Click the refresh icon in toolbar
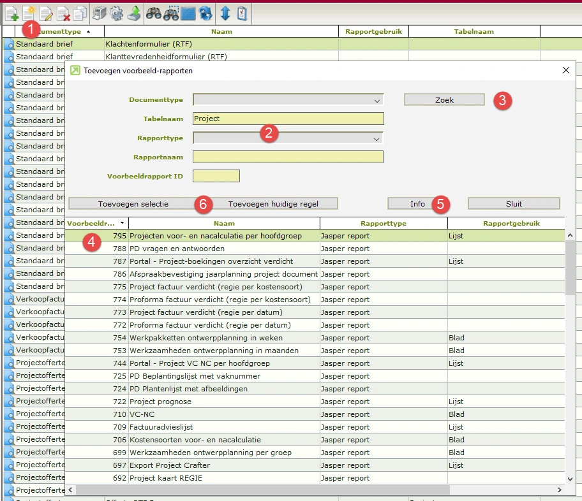Screen dimensions: 582x501 [205, 13]
